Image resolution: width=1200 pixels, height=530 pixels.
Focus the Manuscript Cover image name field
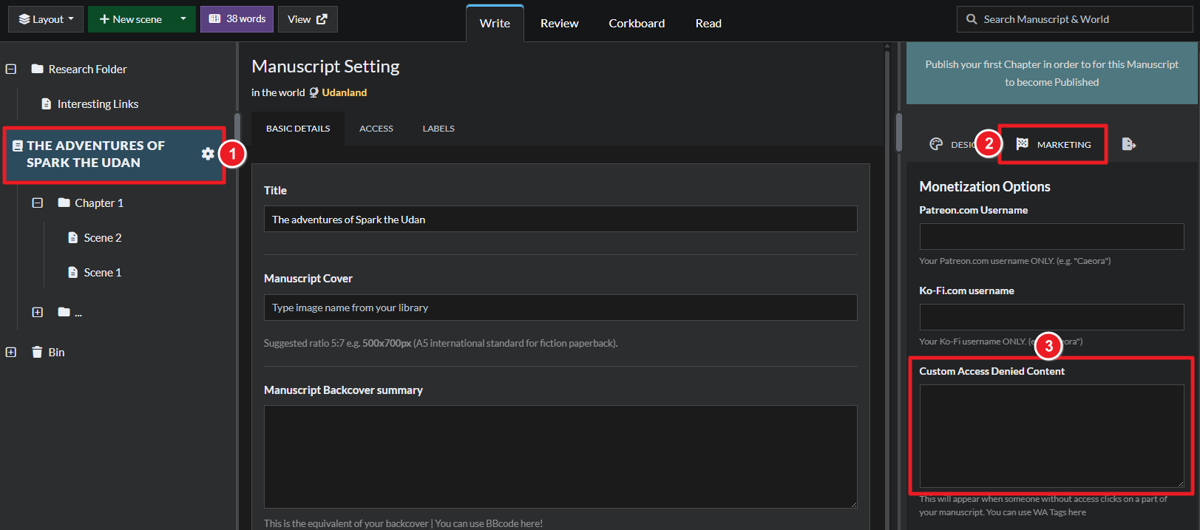click(x=560, y=308)
